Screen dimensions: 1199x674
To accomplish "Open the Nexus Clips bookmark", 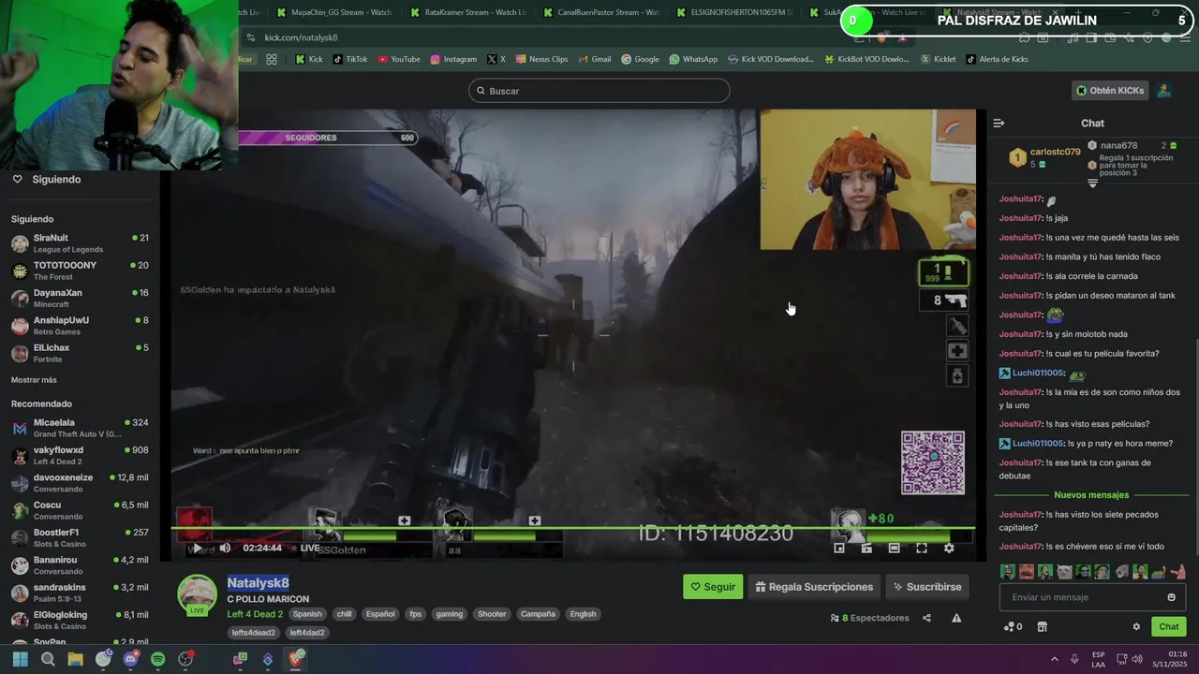I will click(x=541, y=59).
